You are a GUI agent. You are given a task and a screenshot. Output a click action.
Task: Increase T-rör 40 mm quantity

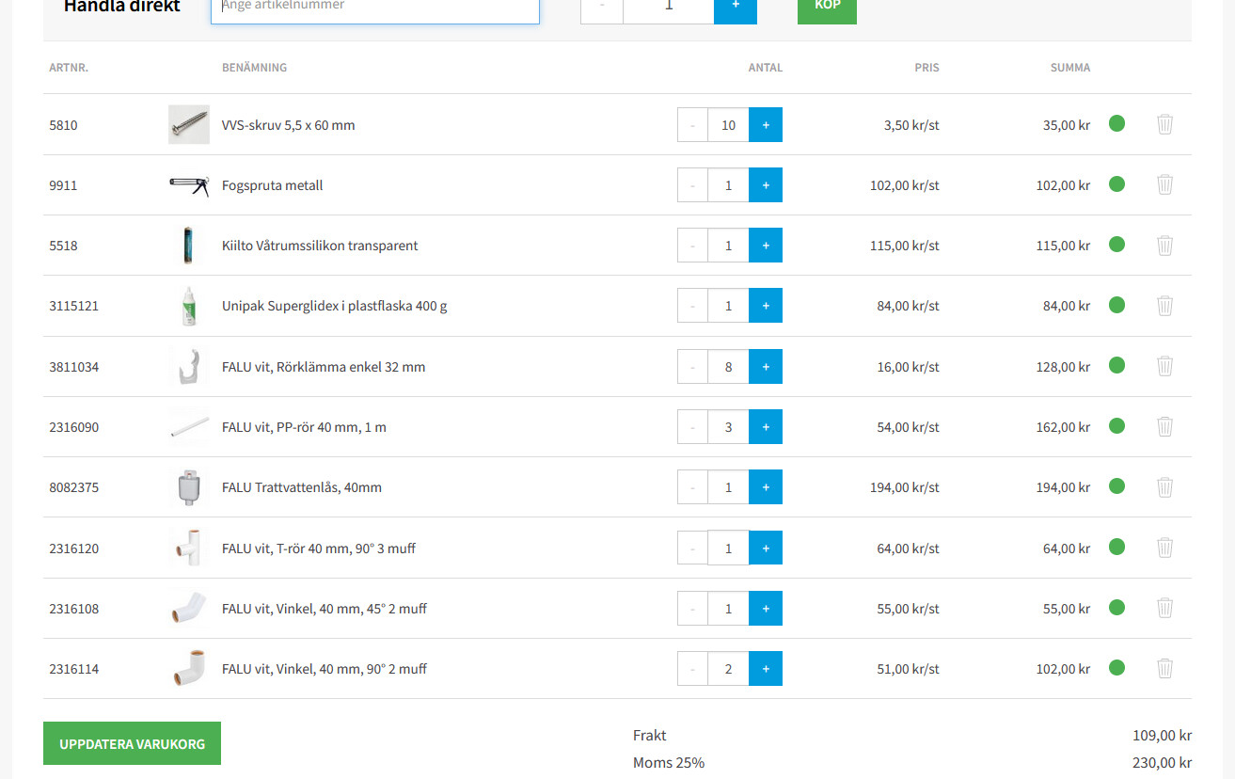click(766, 548)
